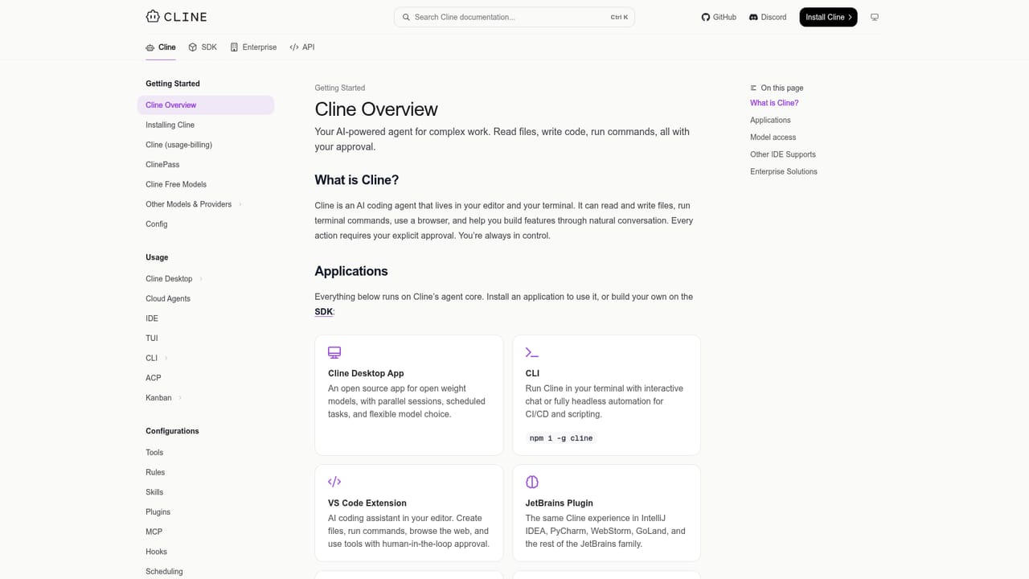Open the Cline Desktop App card title

point(366,373)
